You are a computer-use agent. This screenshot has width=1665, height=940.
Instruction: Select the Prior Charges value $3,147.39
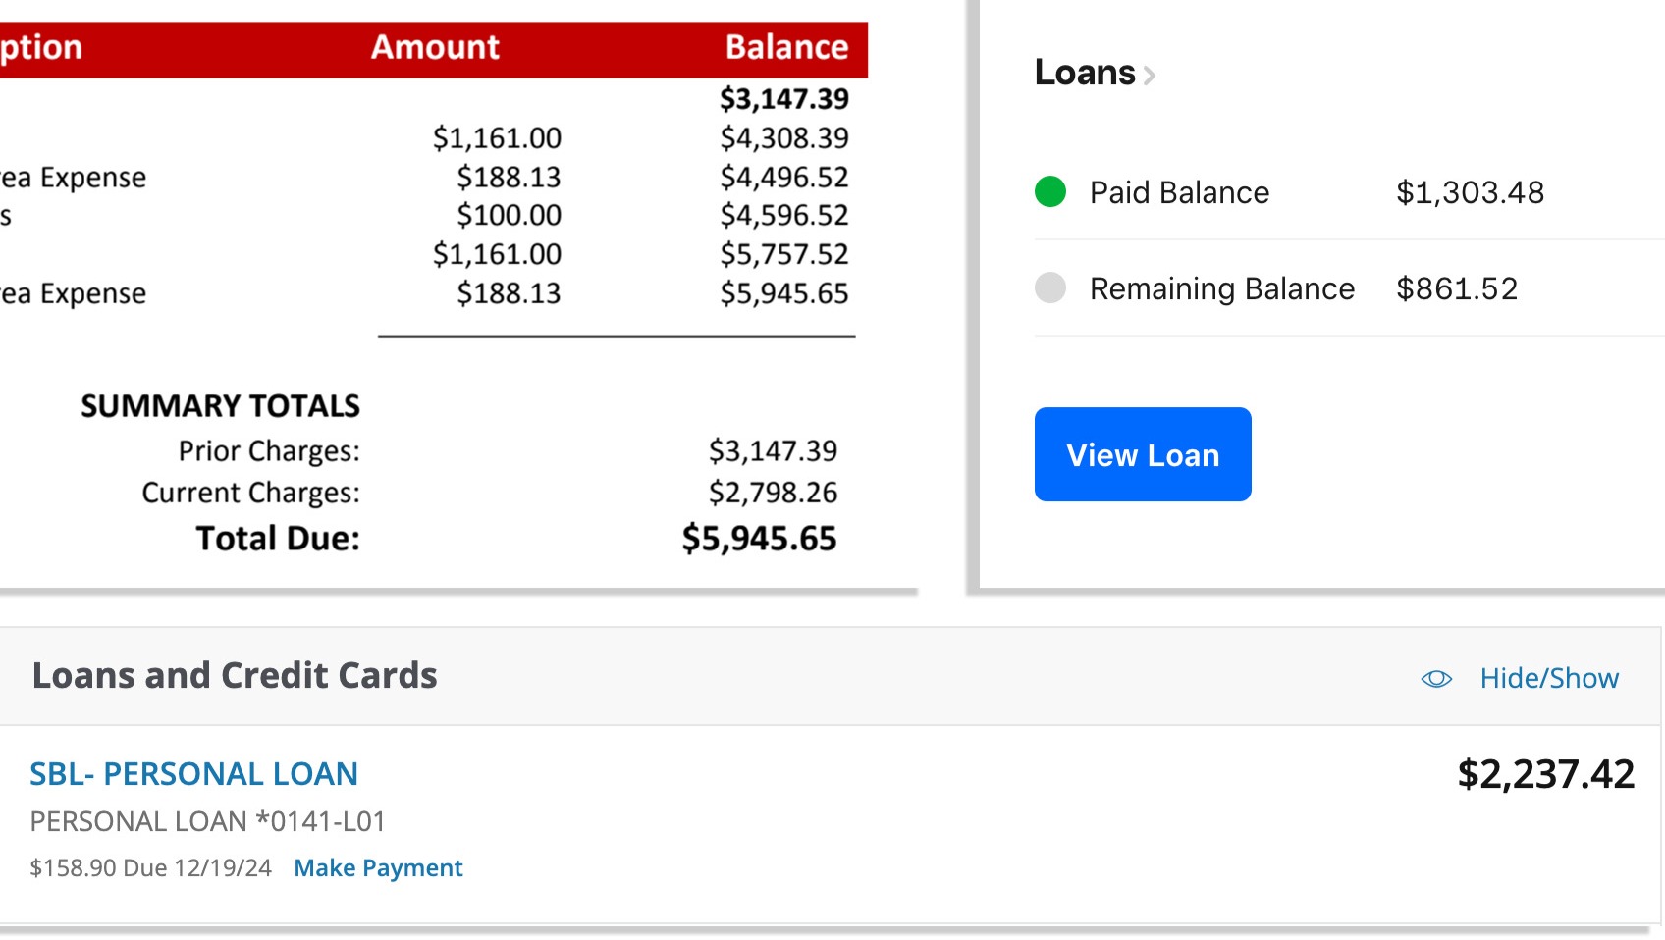click(x=773, y=450)
